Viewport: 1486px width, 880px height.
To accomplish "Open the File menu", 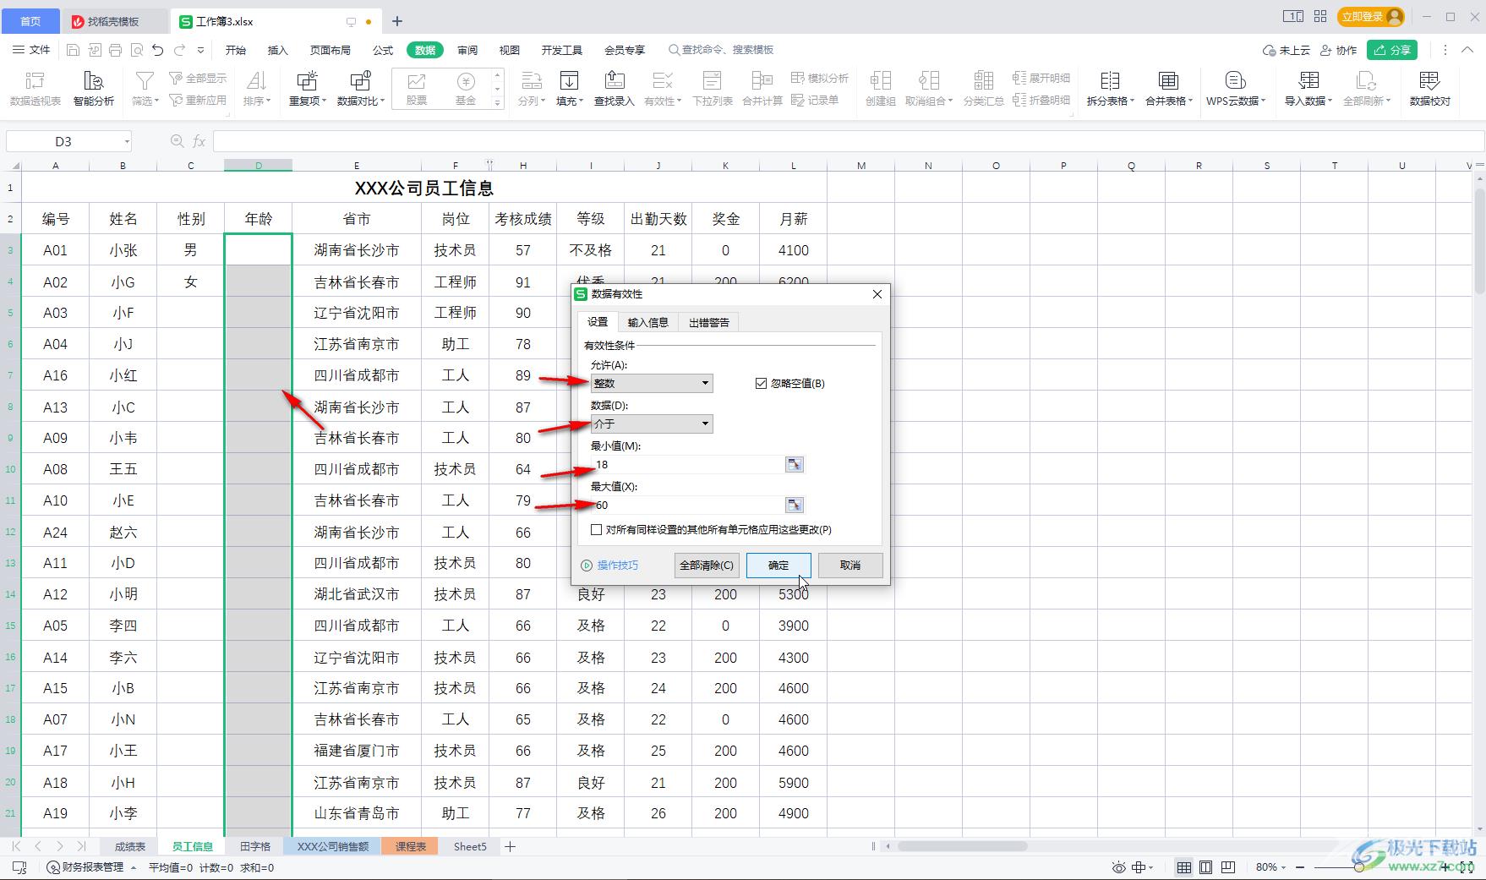I will coord(32,50).
